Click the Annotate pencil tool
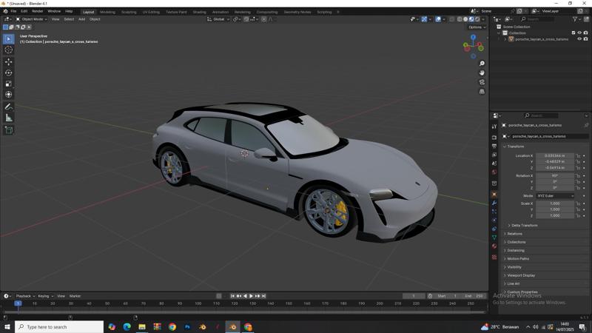This screenshot has width=592, height=333. point(9,107)
